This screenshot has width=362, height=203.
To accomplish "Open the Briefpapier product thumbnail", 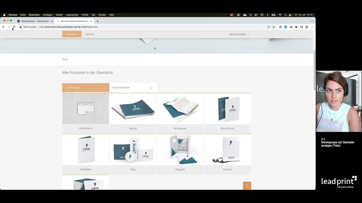I will click(180, 109).
